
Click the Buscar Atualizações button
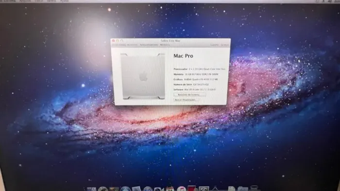186,100
